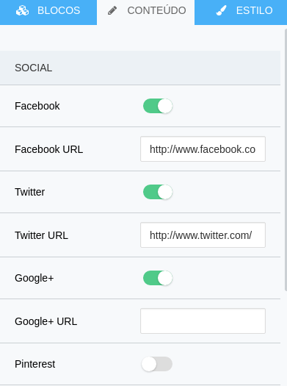Click the Conteúdo pencil icon

pyautogui.click(x=112, y=10)
